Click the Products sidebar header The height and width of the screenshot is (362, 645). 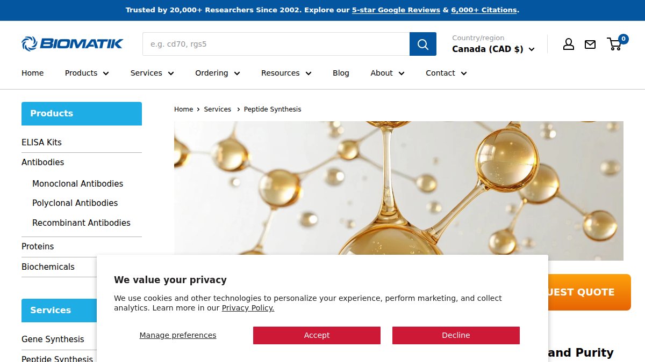pos(82,114)
